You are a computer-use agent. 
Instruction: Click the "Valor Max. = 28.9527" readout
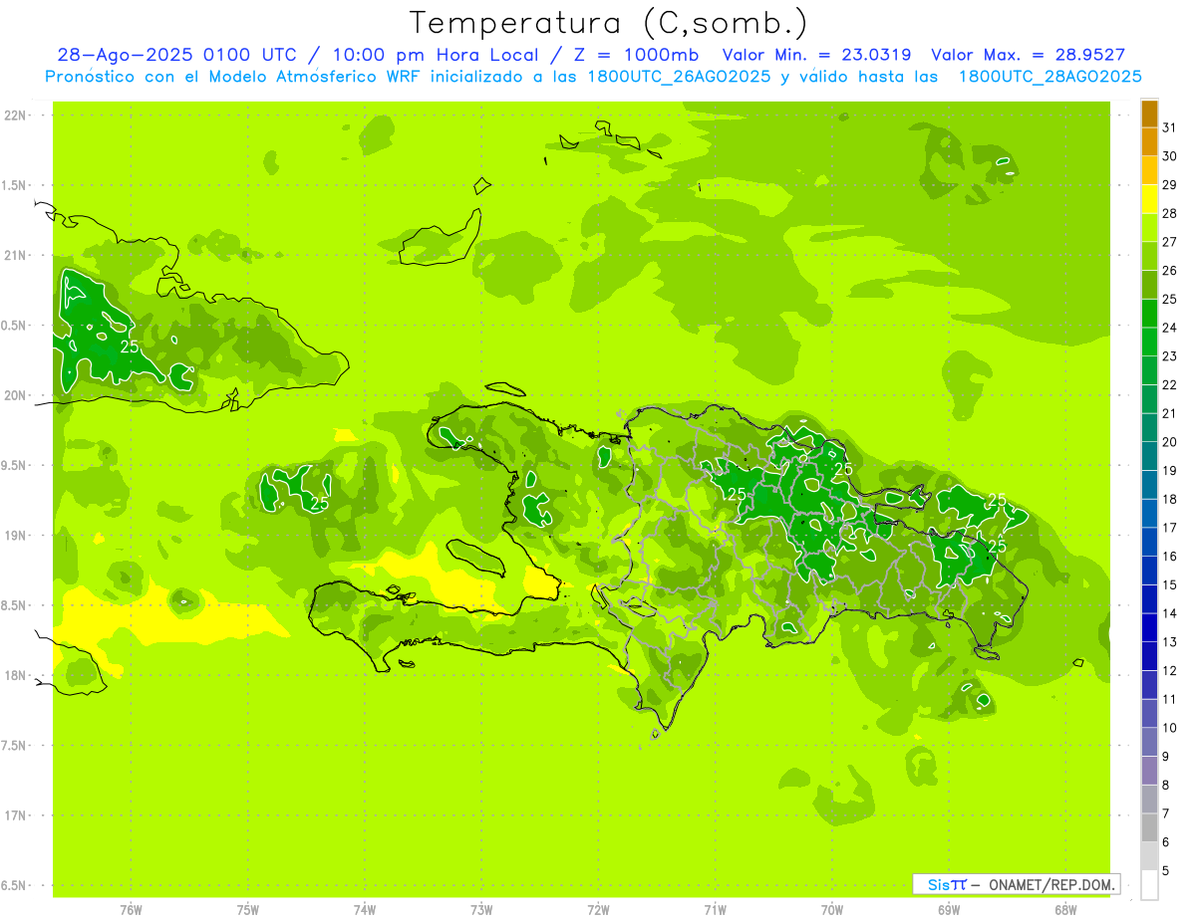[1028, 55]
